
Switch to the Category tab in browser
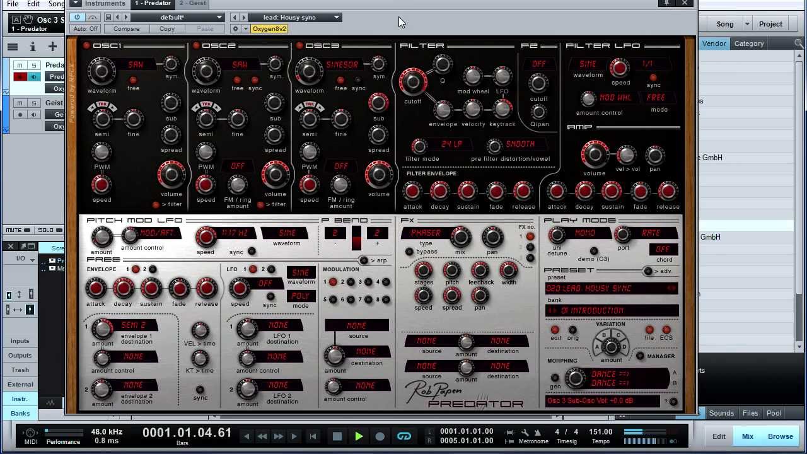[x=749, y=44]
